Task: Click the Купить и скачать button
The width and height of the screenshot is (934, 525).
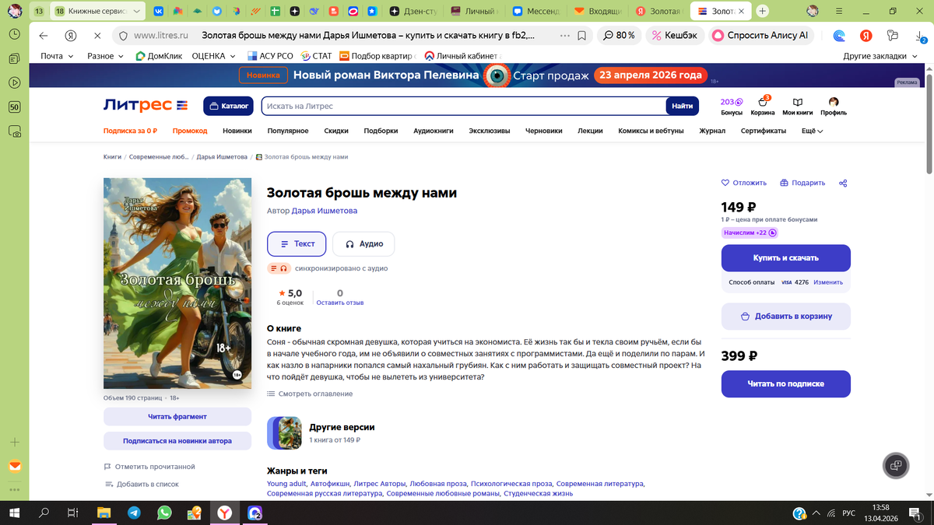Action: tap(786, 257)
